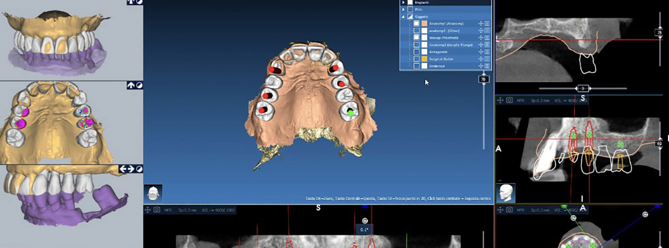Click the move icon for Waxup-Prosthesis
The width and height of the screenshot is (669, 248).
click(481, 37)
